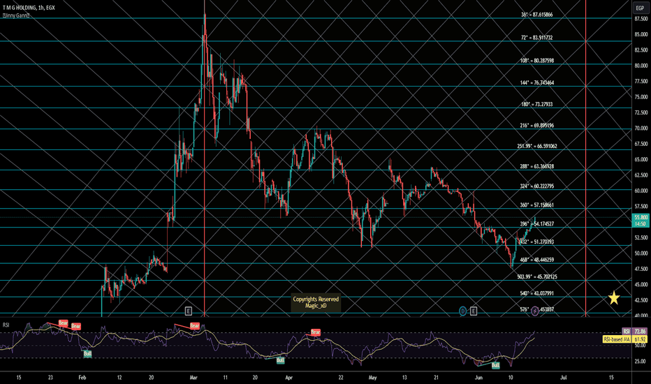This screenshot has width=651, height=384.
Task: Click the '324° = 60.222795' level label
Action: [x=537, y=186]
